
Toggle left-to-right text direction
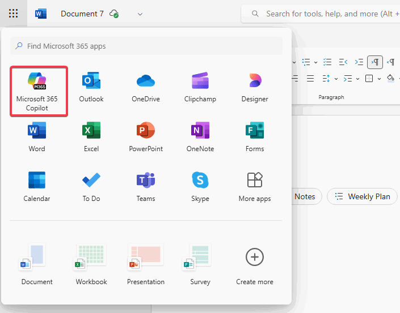[x=374, y=62]
